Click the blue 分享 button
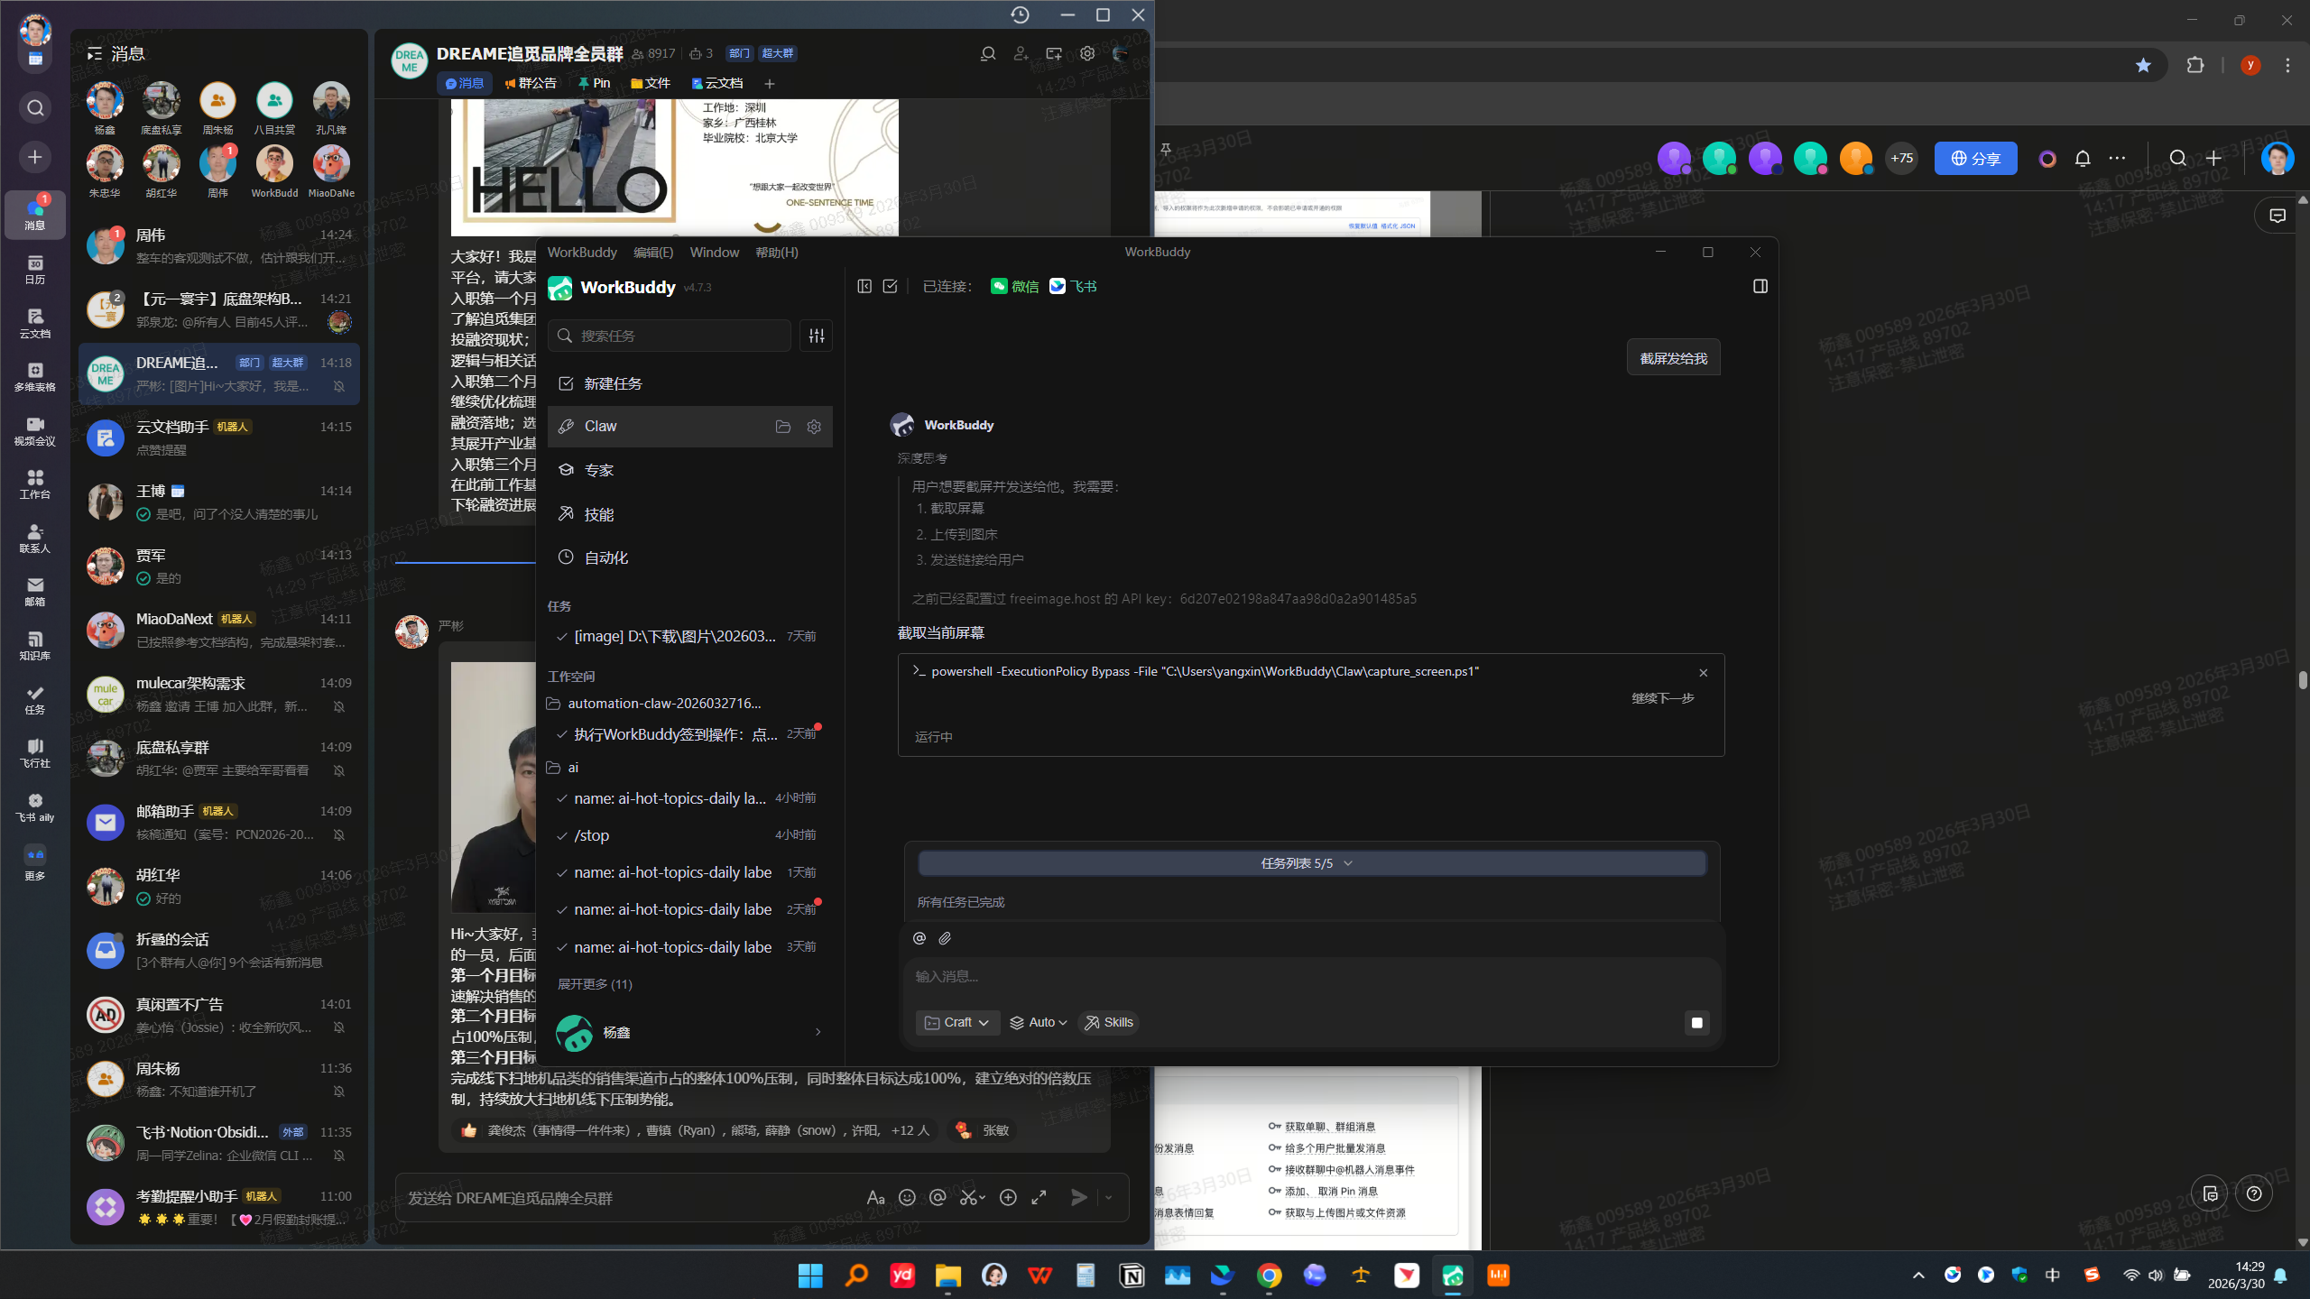This screenshot has width=2310, height=1299. (x=1975, y=159)
